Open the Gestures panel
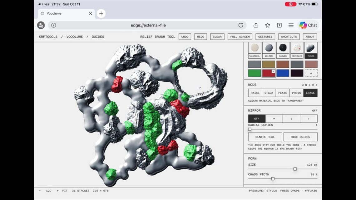This screenshot has width=356, height=200. point(265,37)
